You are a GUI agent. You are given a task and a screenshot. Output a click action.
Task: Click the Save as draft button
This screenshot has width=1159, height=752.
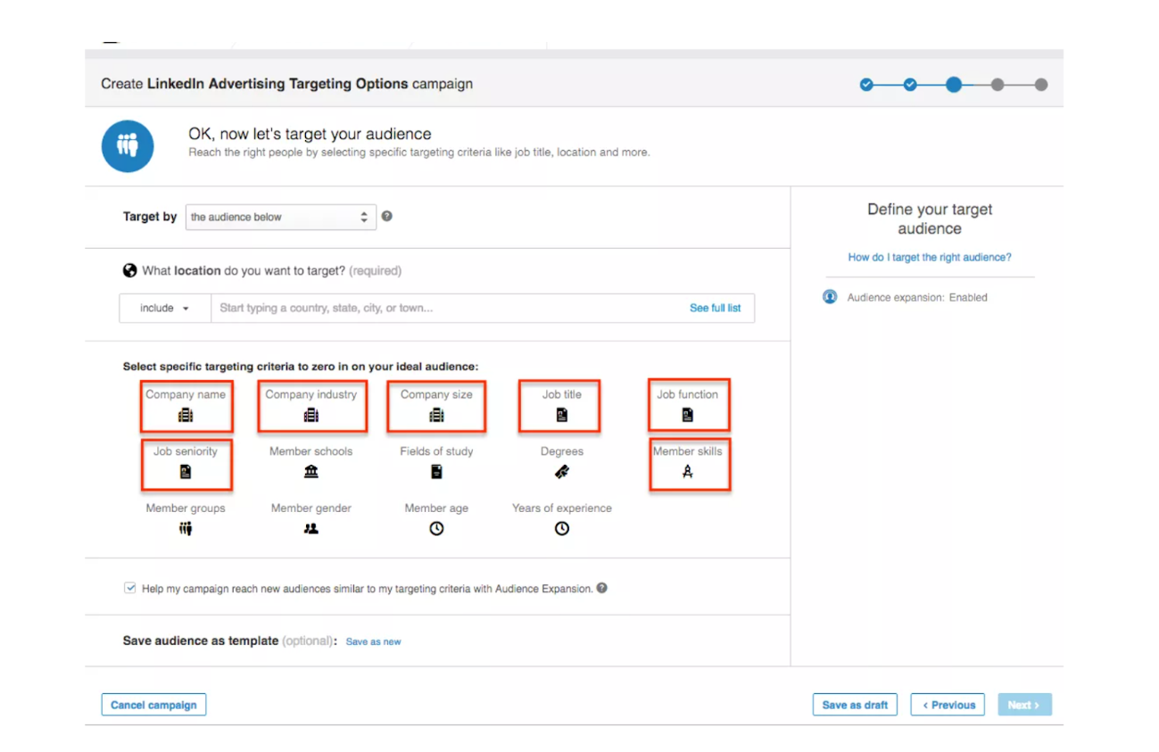(x=855, y=705)
